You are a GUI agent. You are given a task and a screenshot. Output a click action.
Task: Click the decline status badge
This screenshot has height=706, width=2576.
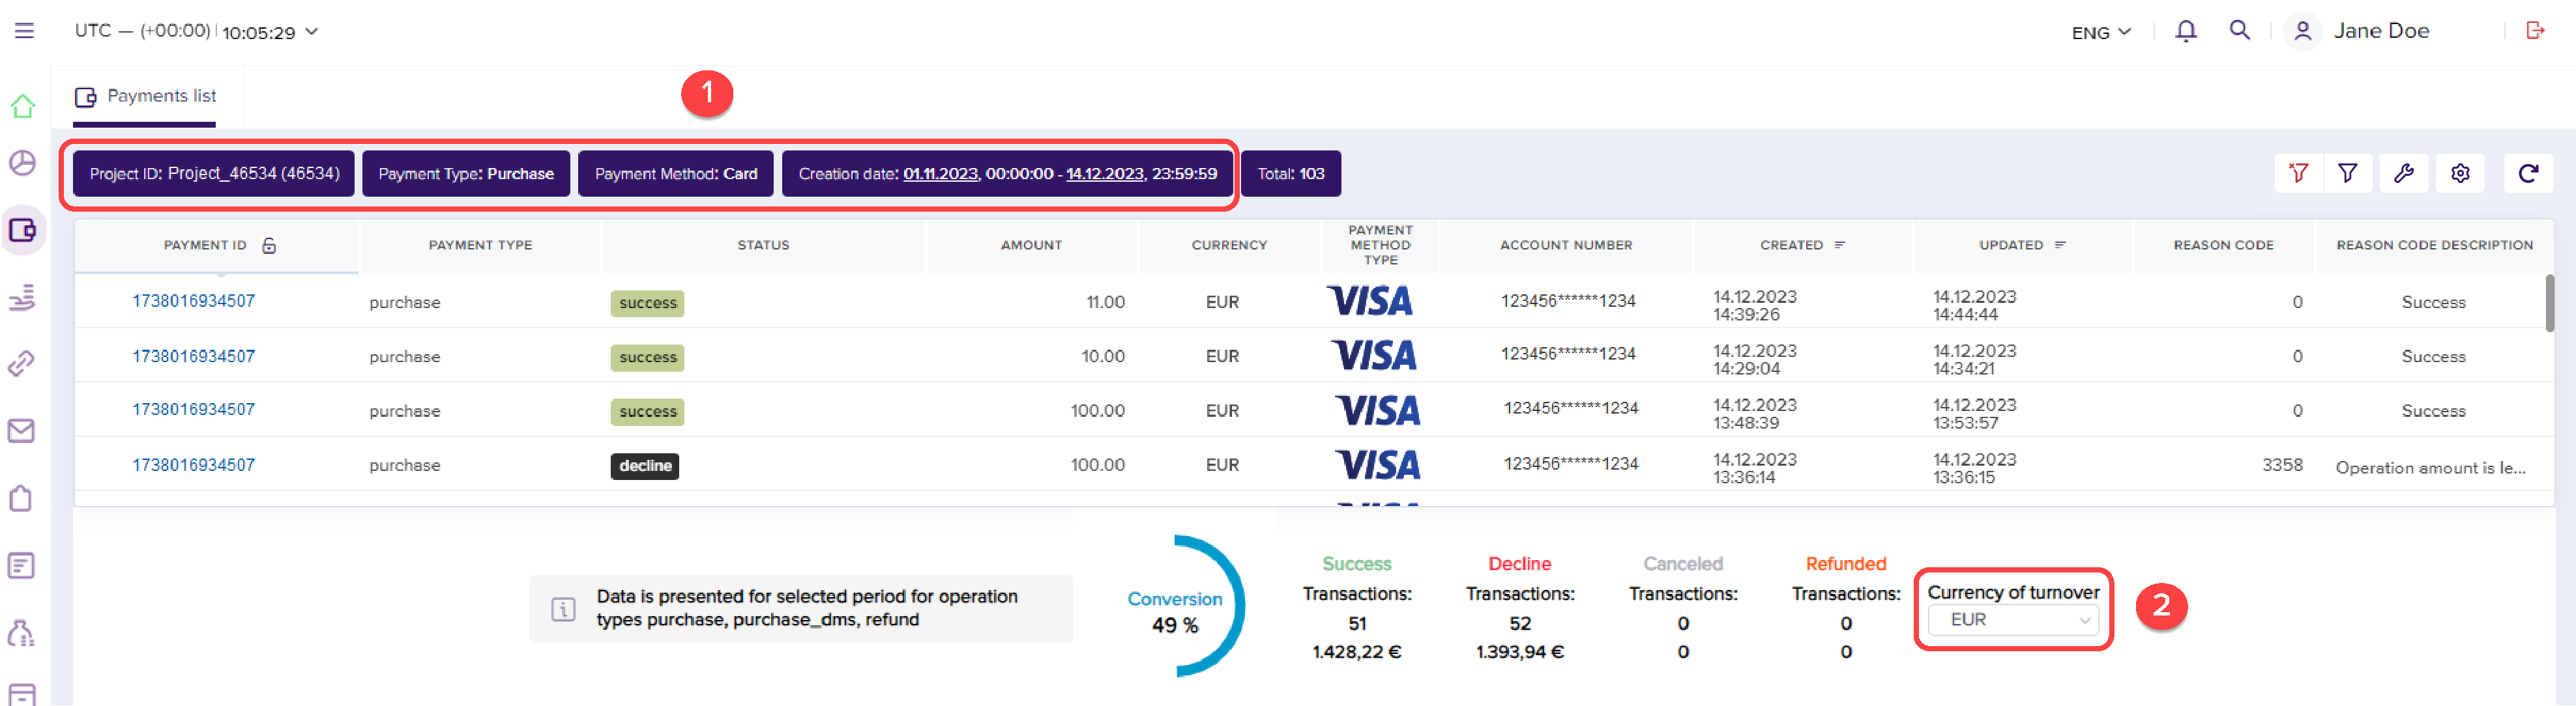point(645,466)
